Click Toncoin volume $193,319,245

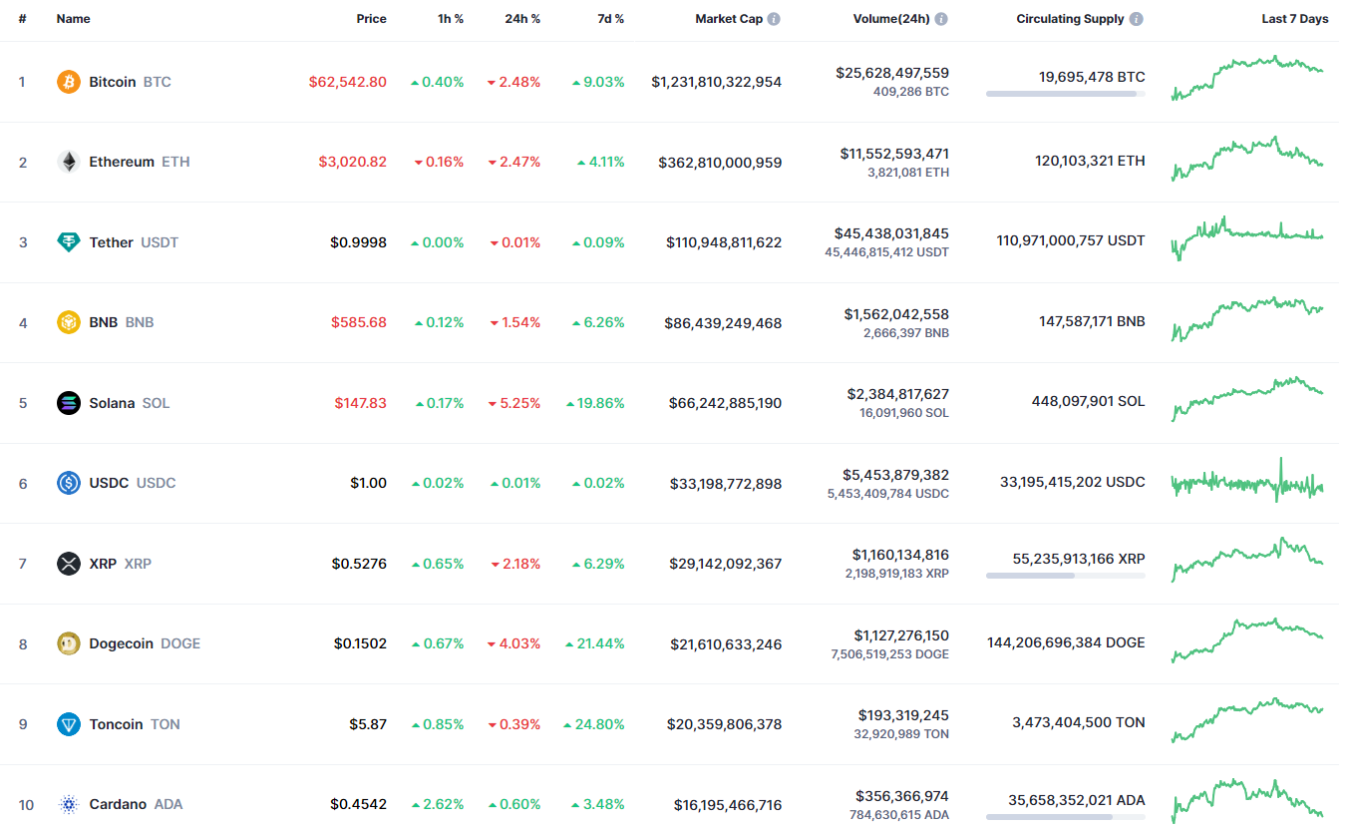pos(903,715)
